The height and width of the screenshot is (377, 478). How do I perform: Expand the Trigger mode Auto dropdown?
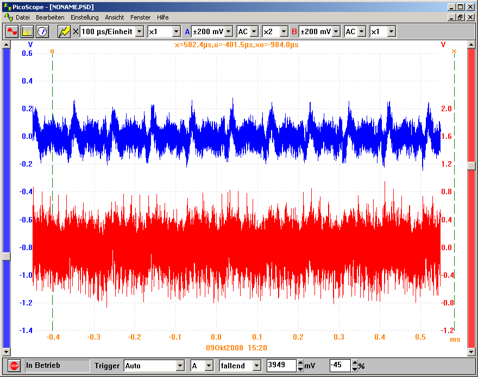click(180, 366)
